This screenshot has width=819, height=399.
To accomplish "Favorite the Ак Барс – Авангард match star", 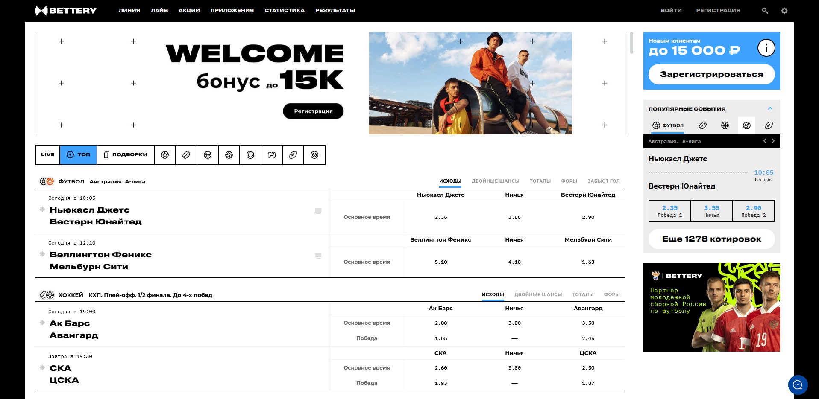I will click(42, 323).
